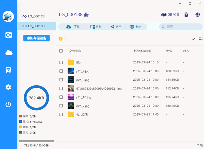The width and height of the screenshot is (204, 149).
Task: Click the 2025-03-23 11:45 modified date
Action: (146, 114)
